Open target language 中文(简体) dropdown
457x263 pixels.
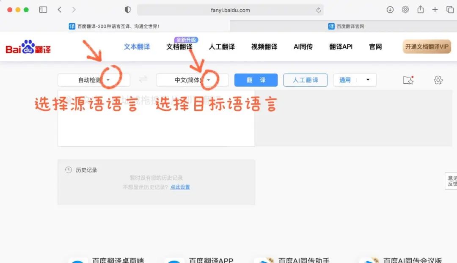coord(193,80)
